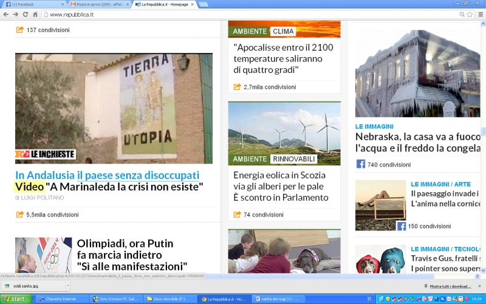The width and height of the screenshot is (486, 304).
Task: Click the AMBIENTE label above Clima
Action: [x=250, y=32]
